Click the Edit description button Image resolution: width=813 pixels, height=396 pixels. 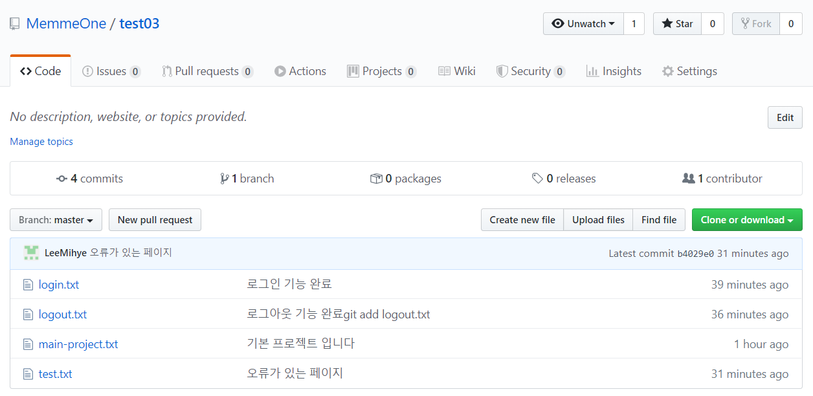point(785,118)
